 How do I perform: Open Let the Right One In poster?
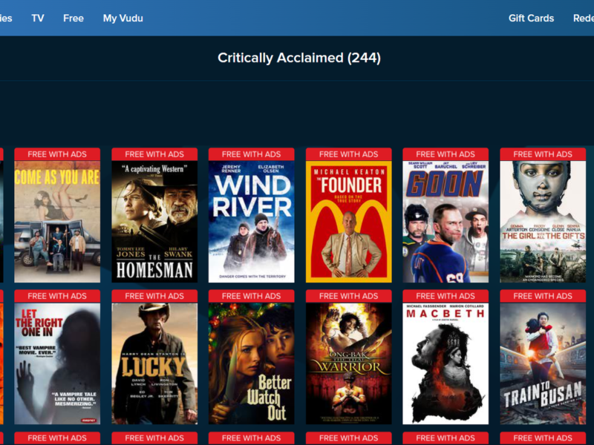click(57, 363)
